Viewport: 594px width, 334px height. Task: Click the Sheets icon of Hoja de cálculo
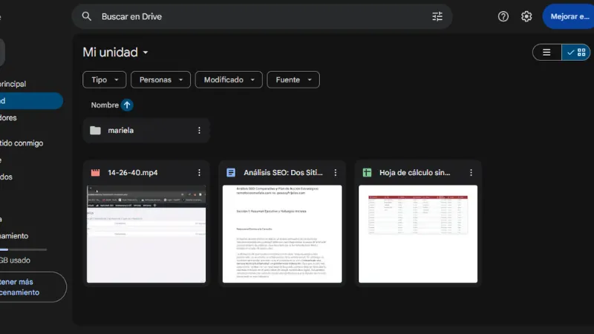coord(367,173)
